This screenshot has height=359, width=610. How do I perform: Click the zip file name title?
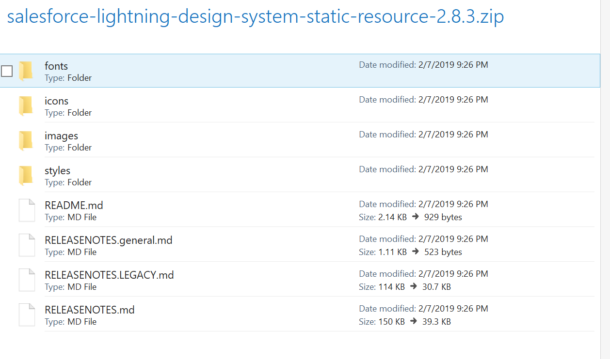(x=256, y=17)
